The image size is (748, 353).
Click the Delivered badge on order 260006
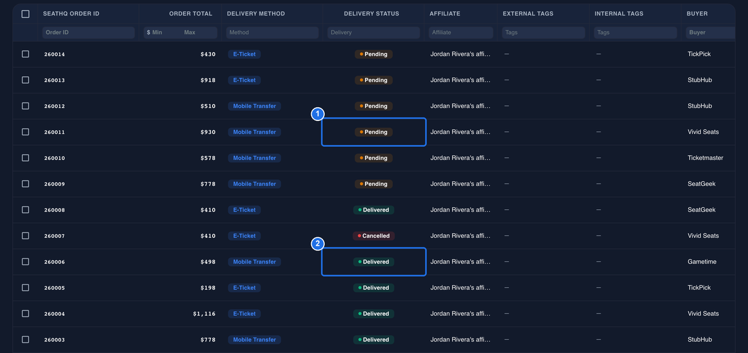pyautogui.click(x=373, y=262)
